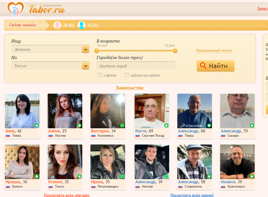Click Android icon on Александр, 55 photo
The width and height of the screenshot is (268, 197).
pyautogui.click(x=252, y=125)
